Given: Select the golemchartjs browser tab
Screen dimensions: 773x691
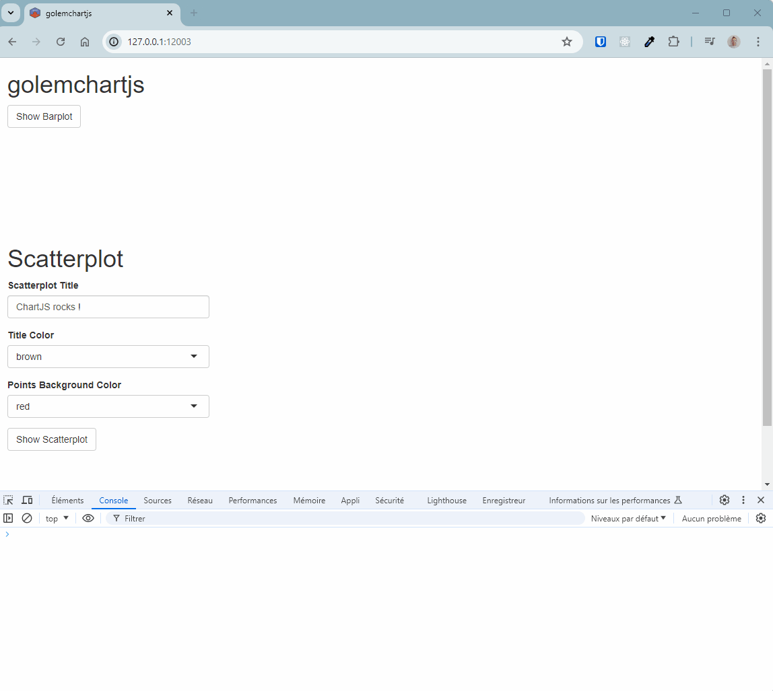Looking at the screenshot, I should pyautogui.click(x=102, y=13).
